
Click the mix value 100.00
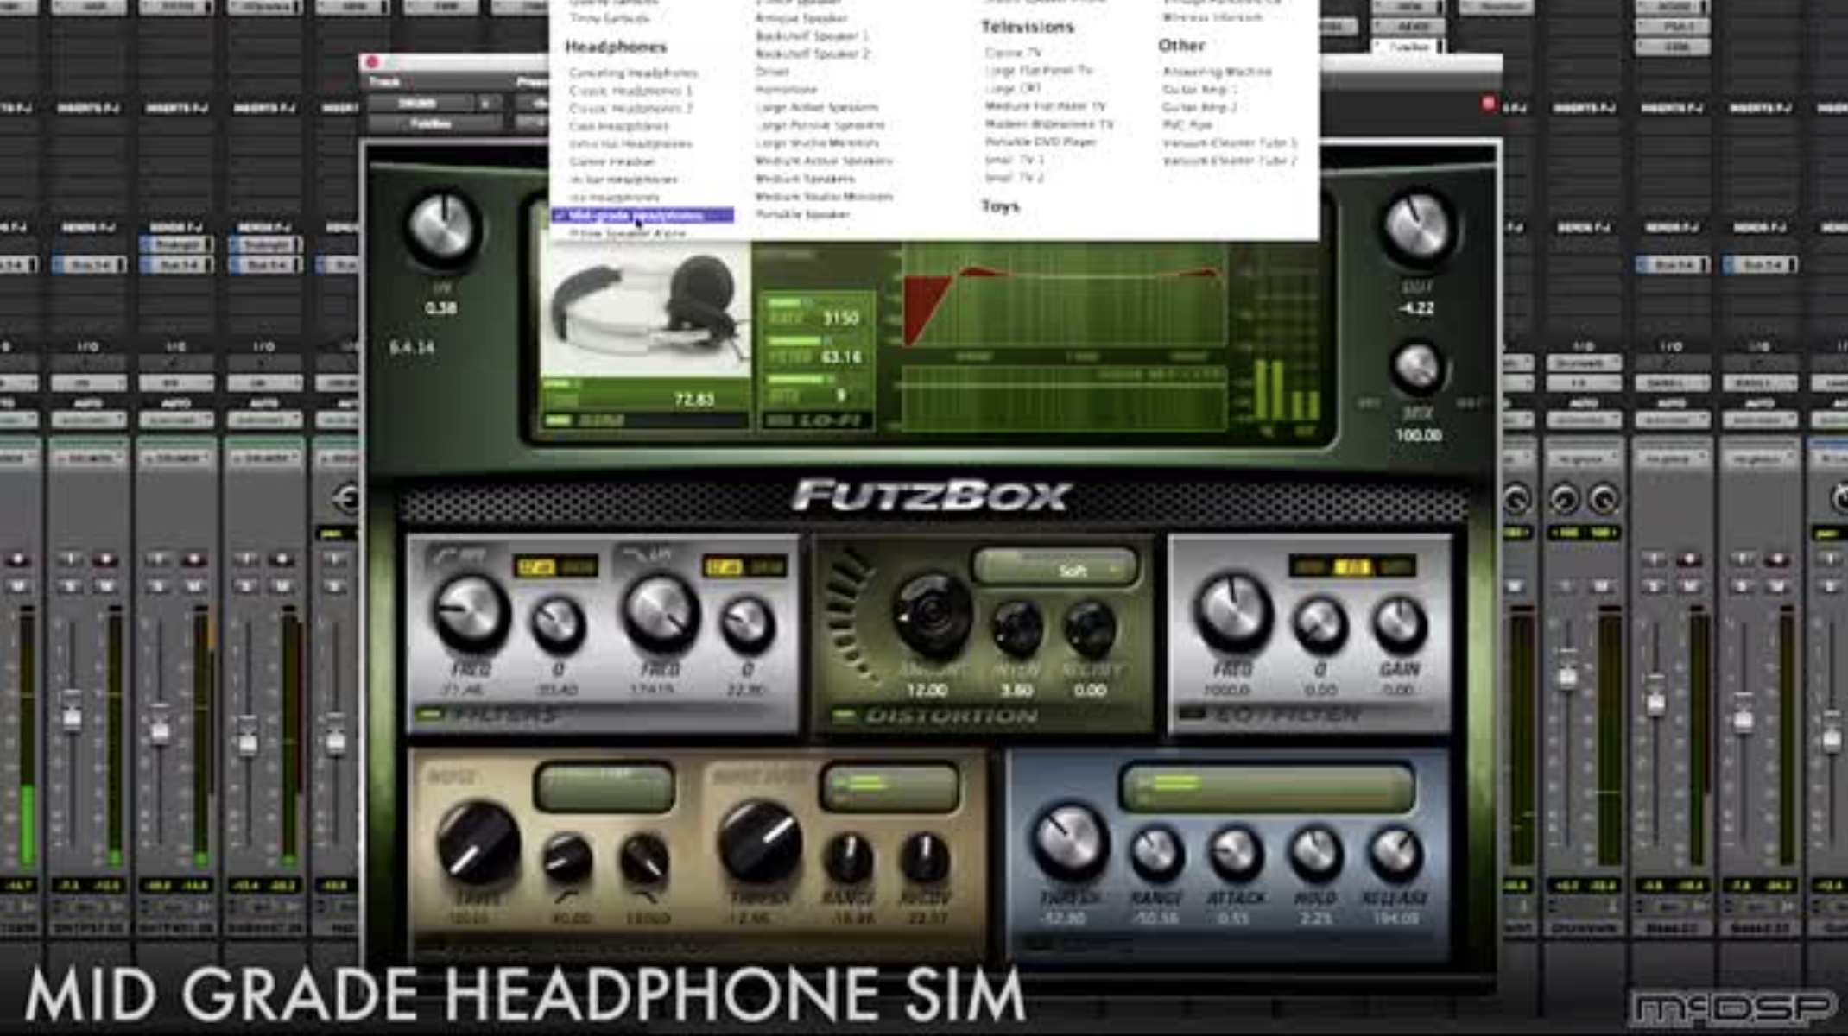tap(1418, 435)
